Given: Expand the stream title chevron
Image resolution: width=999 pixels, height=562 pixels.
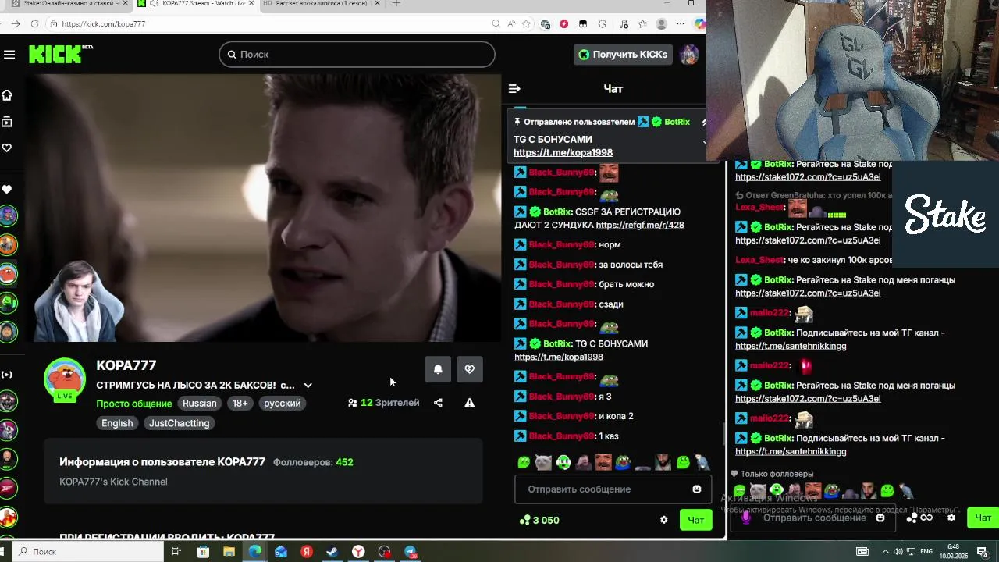Looking at the screenshot, I should (x=308, y=386).
